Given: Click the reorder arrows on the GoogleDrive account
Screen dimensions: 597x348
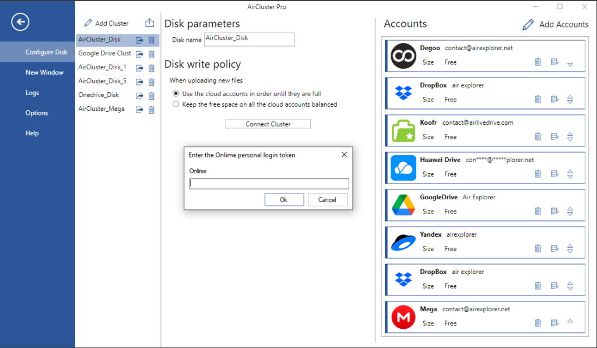Looking at the screenshot, I should (570, 212).
